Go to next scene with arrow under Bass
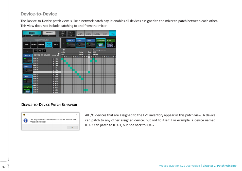Screen dimensions: 242x171 40,36
